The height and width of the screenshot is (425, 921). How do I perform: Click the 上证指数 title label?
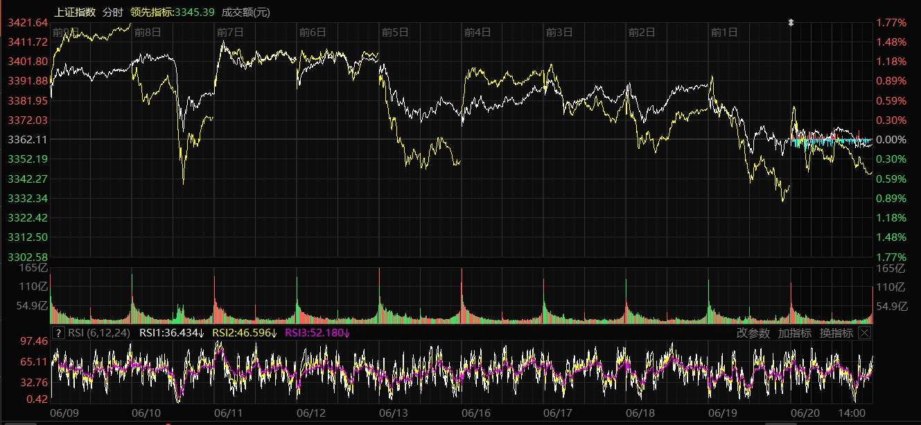[75, 12]
